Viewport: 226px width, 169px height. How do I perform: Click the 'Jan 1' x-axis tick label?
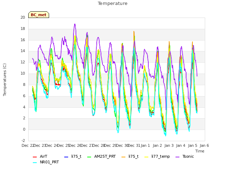click(x=145, y=145)
